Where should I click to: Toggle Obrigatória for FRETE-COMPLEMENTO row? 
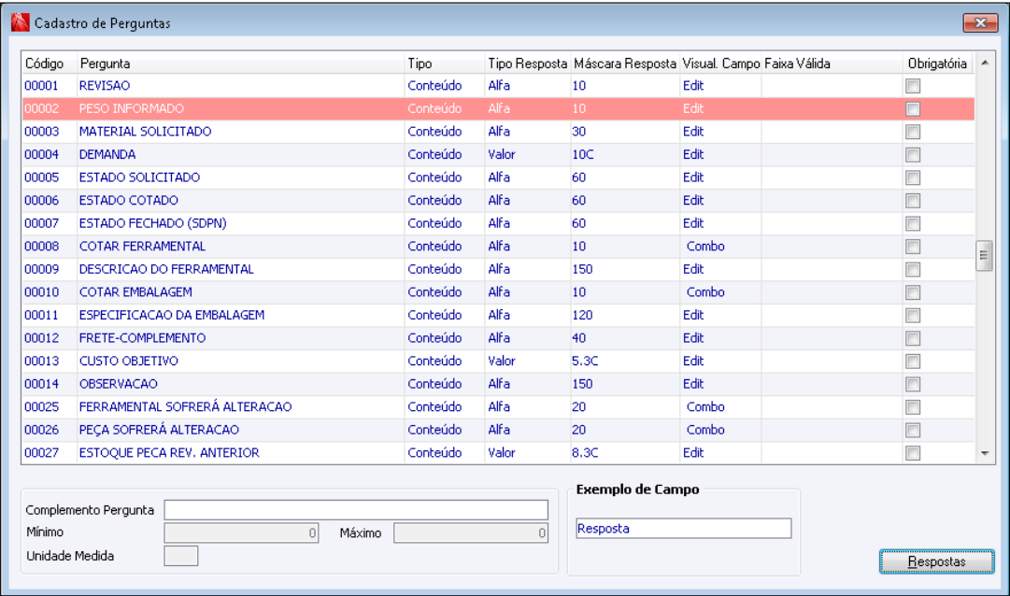[913, 338]
